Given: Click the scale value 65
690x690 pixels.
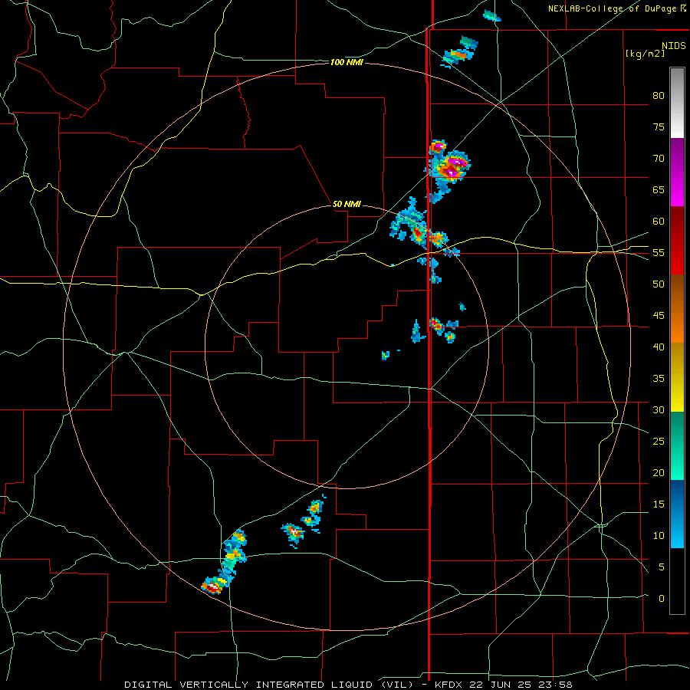Looking at the screenshot, I should click(x=659, y=189).
